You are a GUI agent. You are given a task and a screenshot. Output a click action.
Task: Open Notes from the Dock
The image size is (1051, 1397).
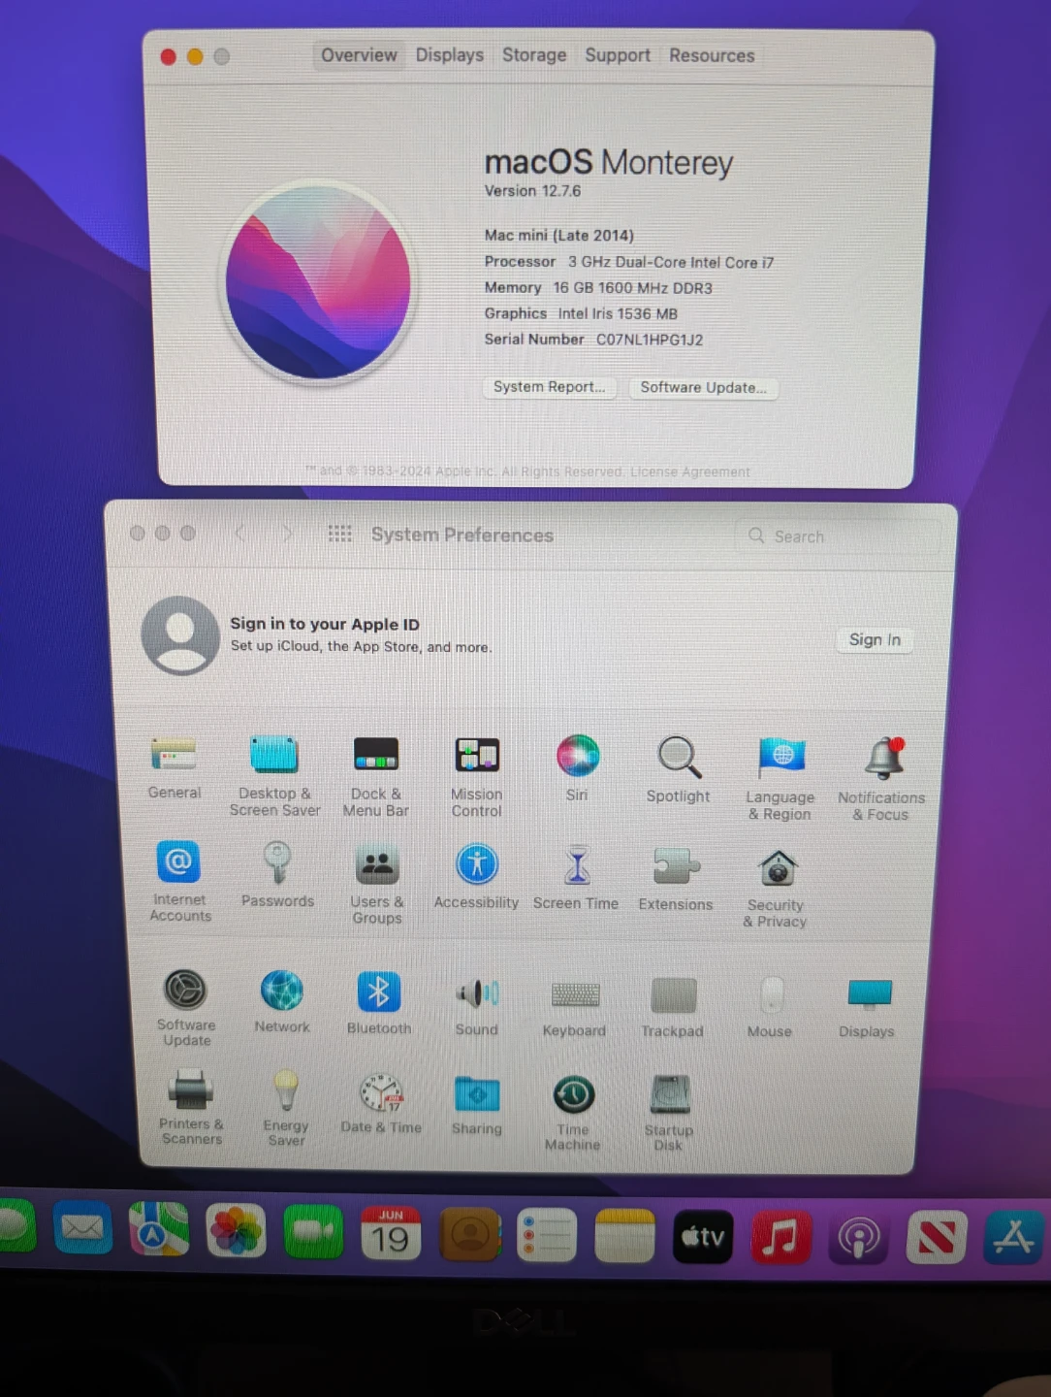click(624, 1236)
